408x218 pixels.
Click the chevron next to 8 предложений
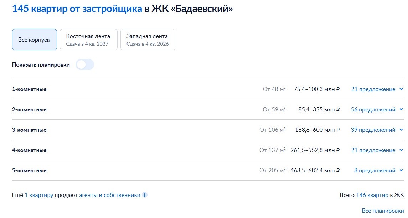coord(401,170)
